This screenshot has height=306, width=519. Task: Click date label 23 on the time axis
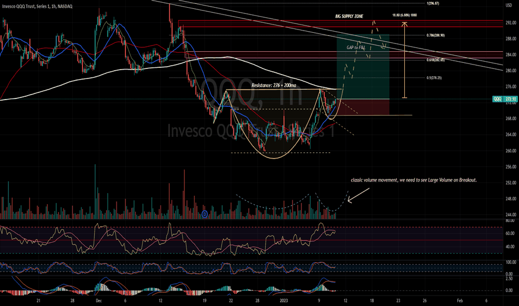398,300
